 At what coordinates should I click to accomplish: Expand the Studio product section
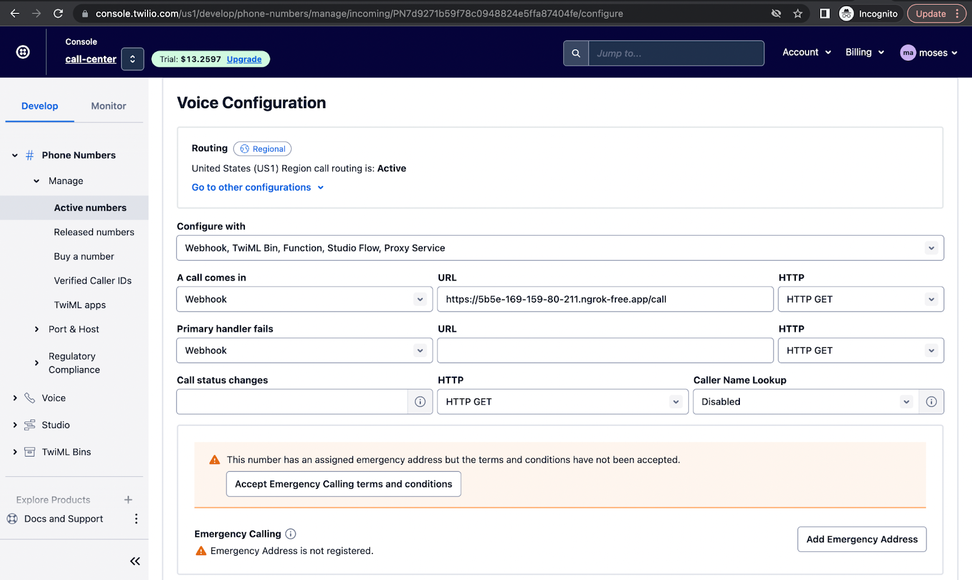(x=15, y=425)
